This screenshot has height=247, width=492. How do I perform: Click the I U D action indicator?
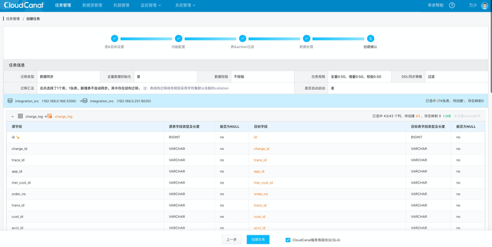tap(447, 116)
